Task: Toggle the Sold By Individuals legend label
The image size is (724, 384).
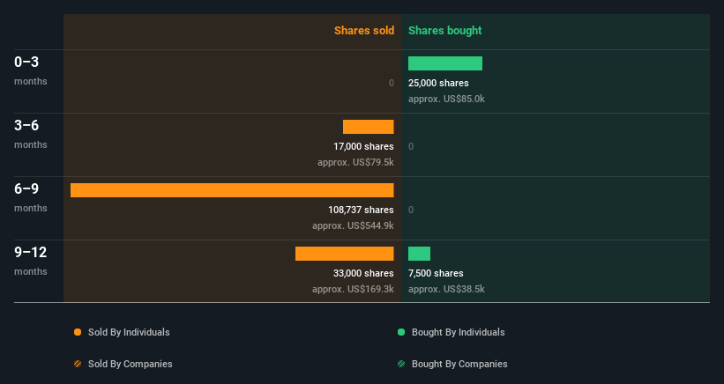Action: coord(129,332)
